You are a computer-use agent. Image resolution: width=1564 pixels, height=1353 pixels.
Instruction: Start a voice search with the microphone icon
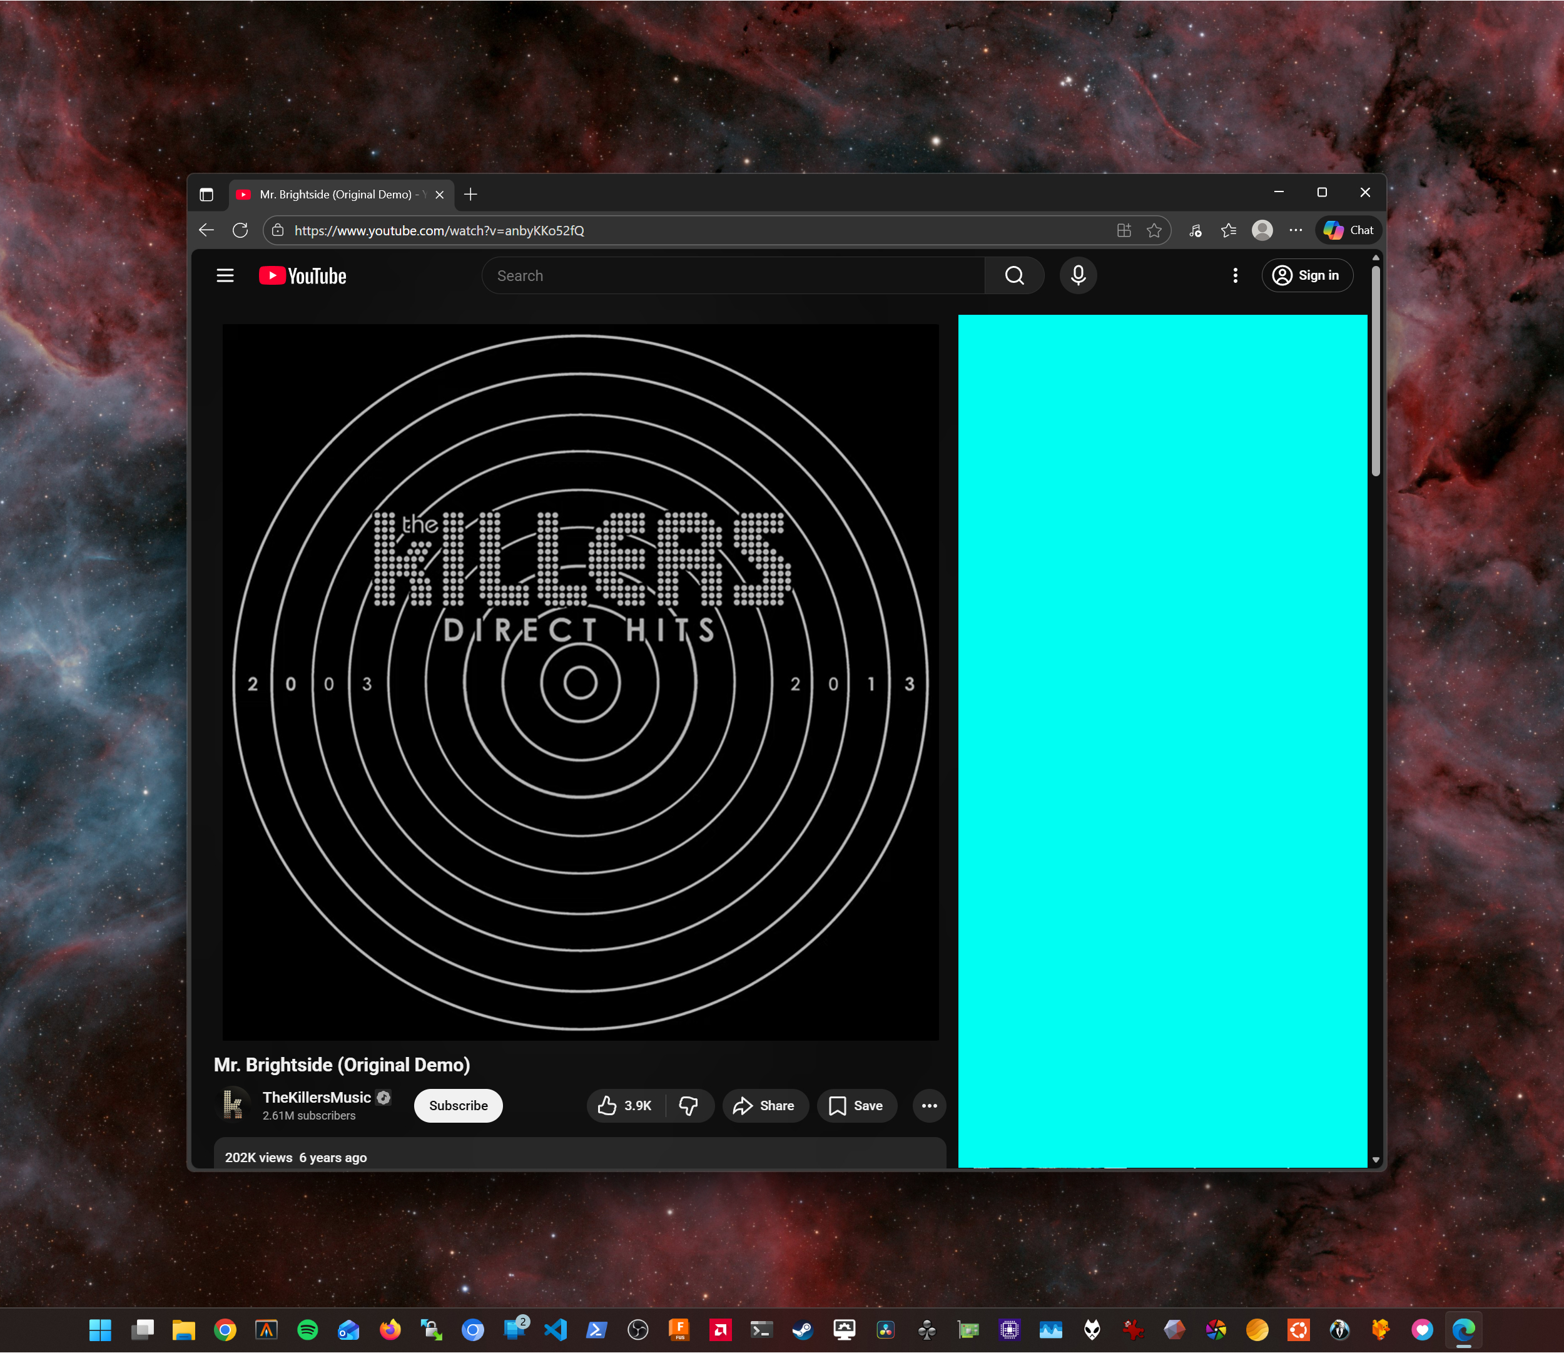[1078, 275]
